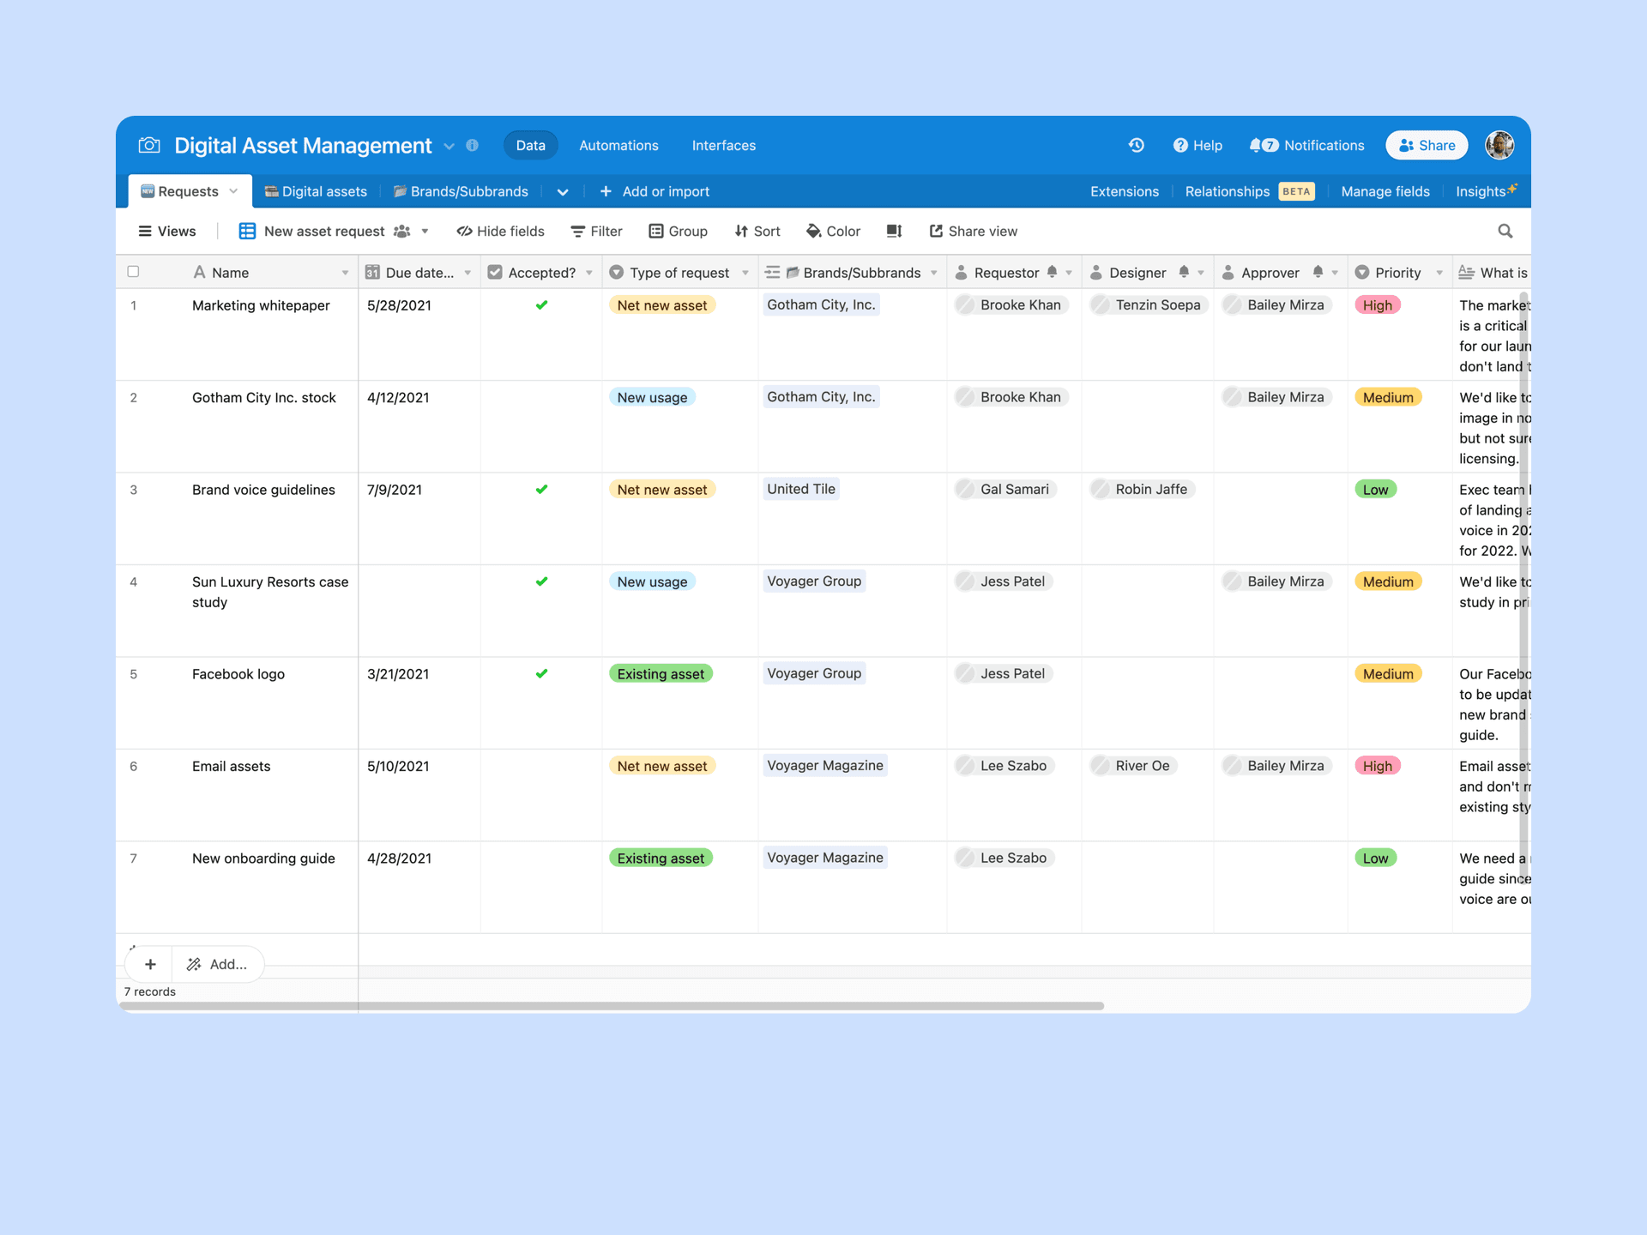Click the Hide fields eye icon

coord(464,231)
